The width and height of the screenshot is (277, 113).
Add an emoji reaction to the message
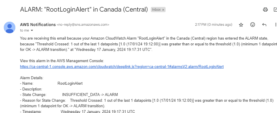[x=253, y=25]
